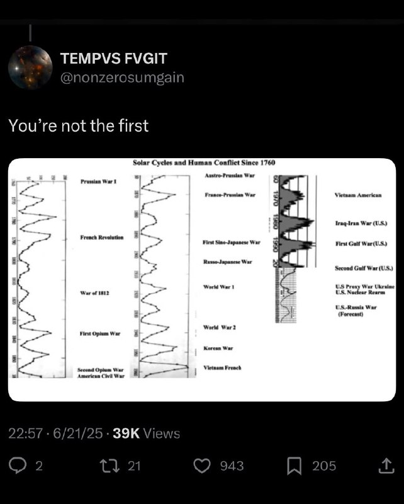Retweet the post using the repost icon
This screenshot has width=404, height=504.
tap(109, 466)
